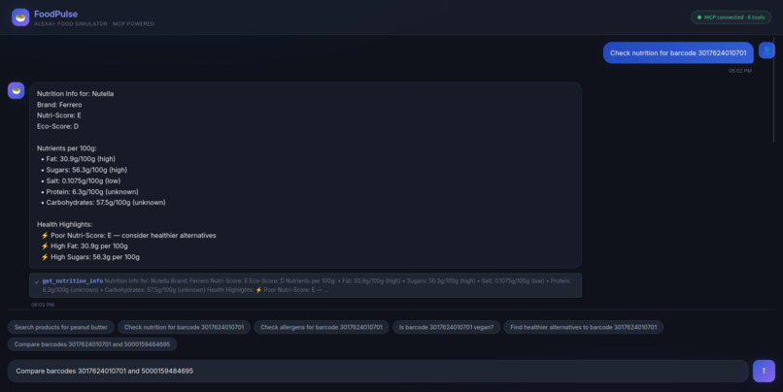The image size is (783, 392).
Task: Click 'Poor Nutri-Score: E — consider healthier alternatives' text
Action: tap(133, 236)
